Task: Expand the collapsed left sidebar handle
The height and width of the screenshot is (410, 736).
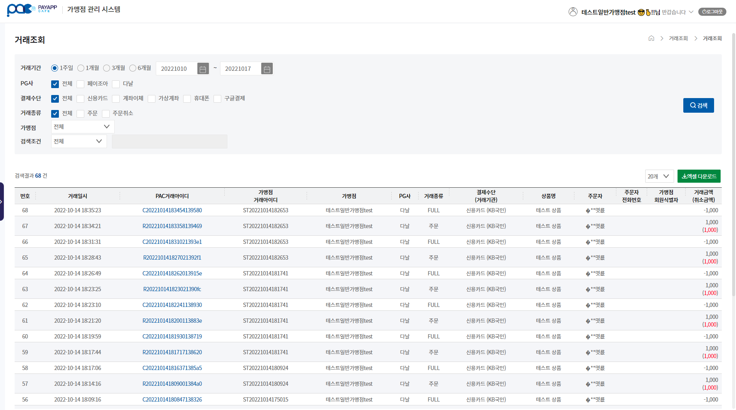Action: click(x=2, y=202)
